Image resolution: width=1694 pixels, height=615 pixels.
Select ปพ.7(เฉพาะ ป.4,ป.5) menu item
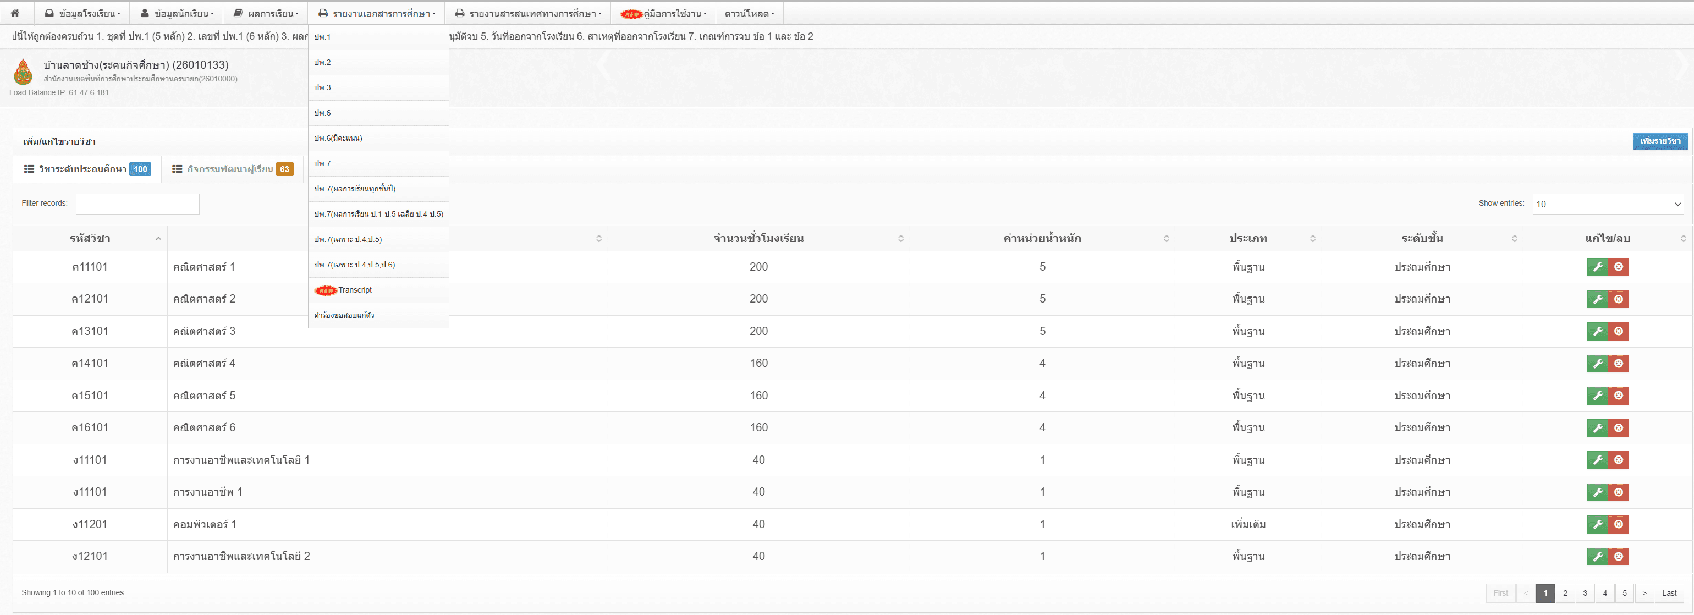point(378,239)
